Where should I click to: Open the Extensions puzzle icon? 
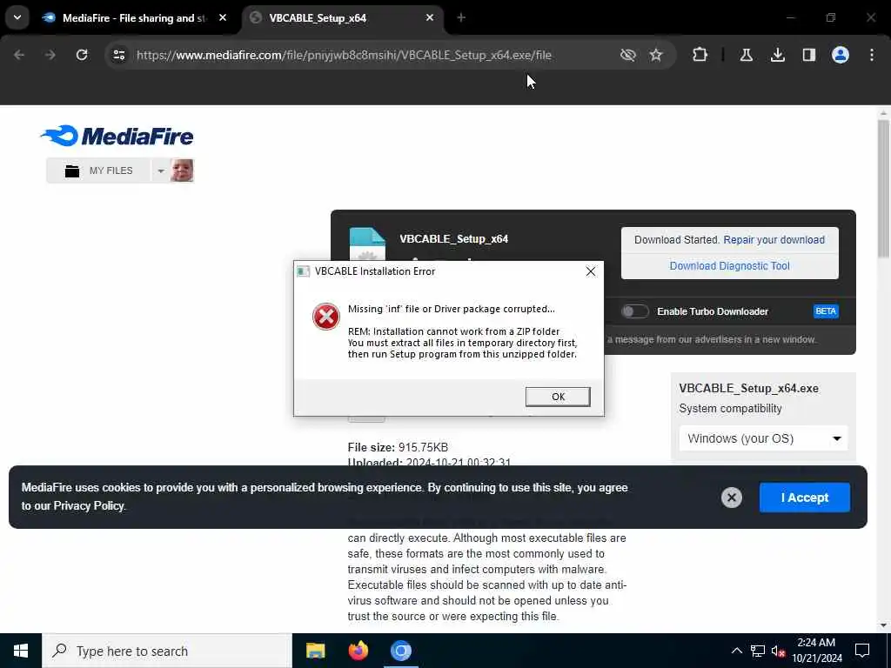tap(700, 55)
